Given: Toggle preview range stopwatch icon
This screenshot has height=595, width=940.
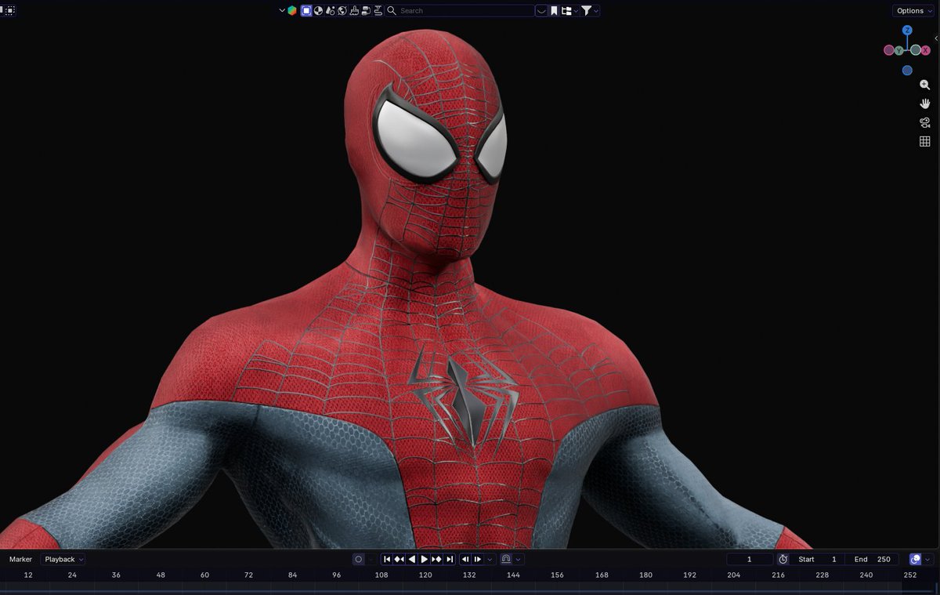Looking at the screenshot, I should point(783,559).
